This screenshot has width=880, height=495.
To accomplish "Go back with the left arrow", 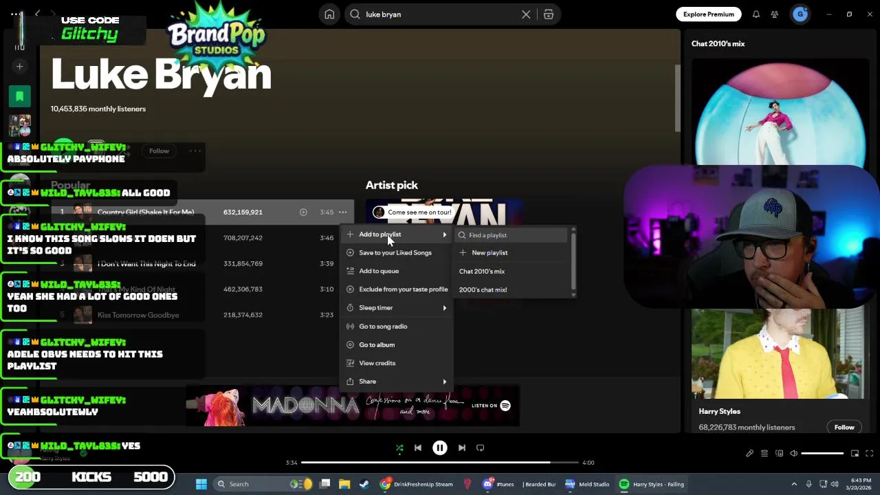I will coord(38,14).
